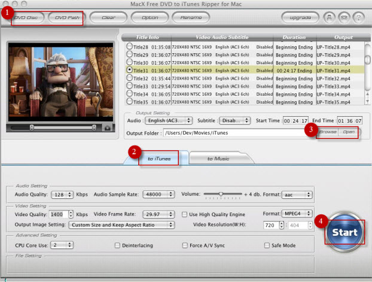Click the Title Info column header

[x=147, y=37]
